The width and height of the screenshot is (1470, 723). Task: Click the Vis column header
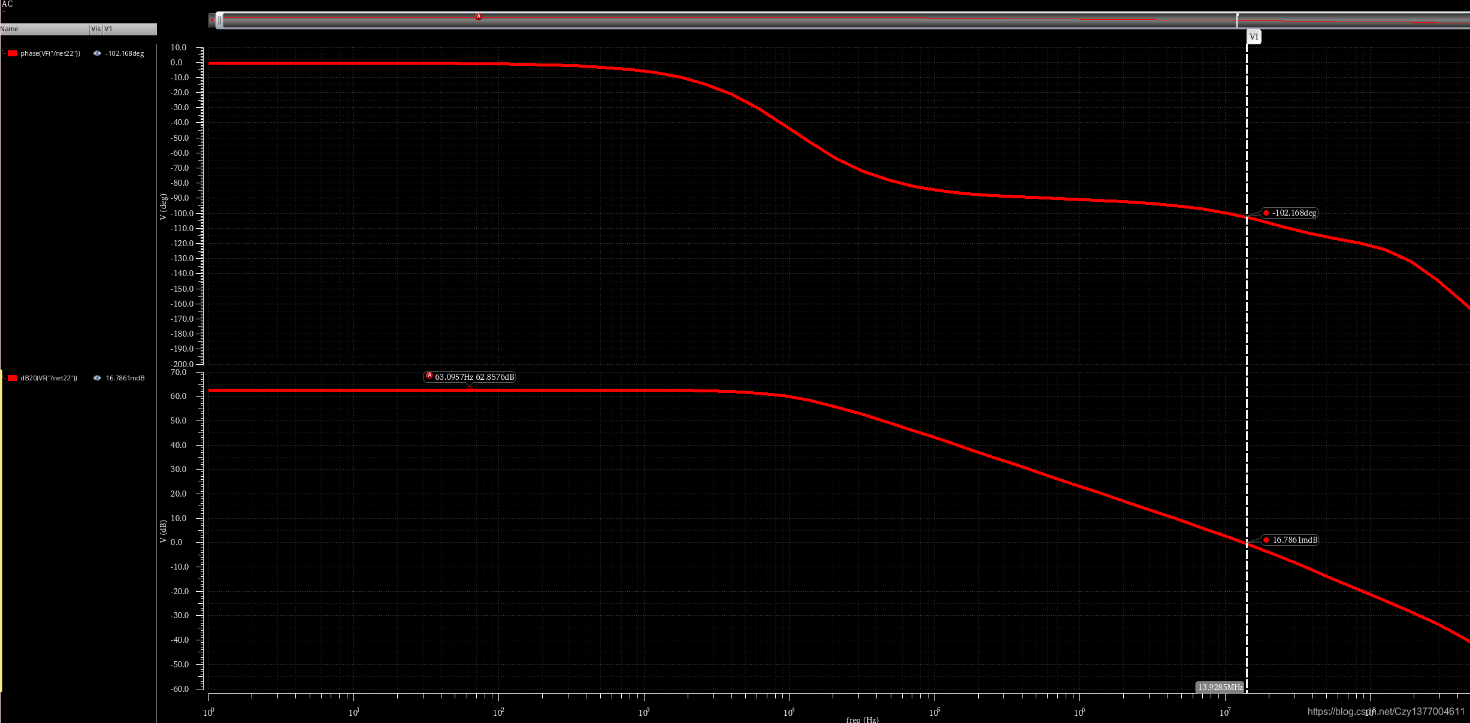click(96, 29)
